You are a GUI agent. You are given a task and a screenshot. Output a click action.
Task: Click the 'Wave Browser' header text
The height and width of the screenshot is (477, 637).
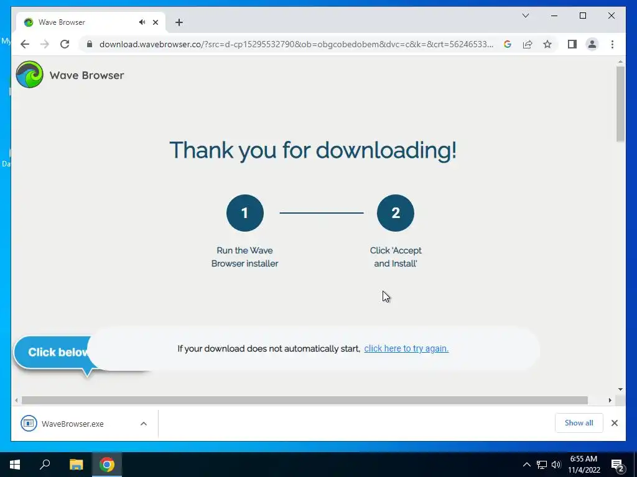[86, 75]
